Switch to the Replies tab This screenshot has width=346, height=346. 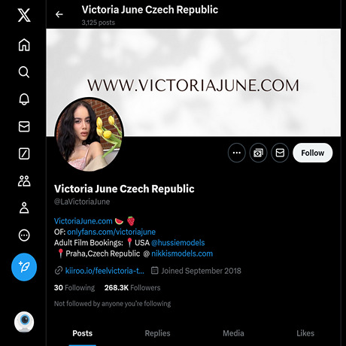tap(157, 333)
